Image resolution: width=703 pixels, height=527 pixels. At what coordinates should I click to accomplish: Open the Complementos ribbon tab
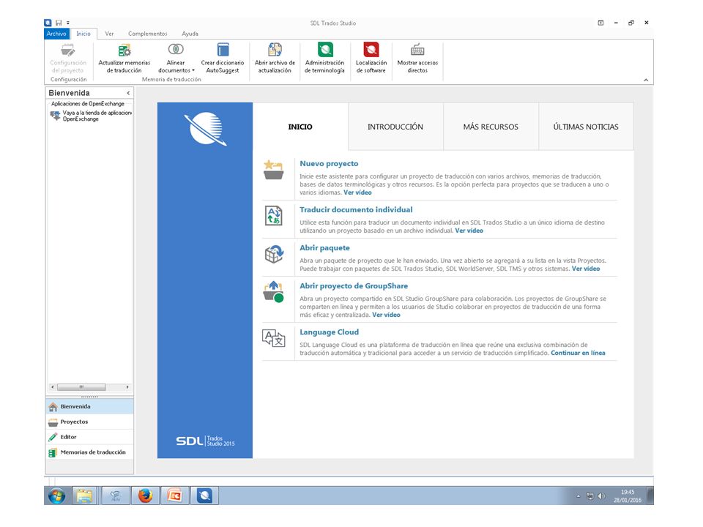[x=147, y=34]
